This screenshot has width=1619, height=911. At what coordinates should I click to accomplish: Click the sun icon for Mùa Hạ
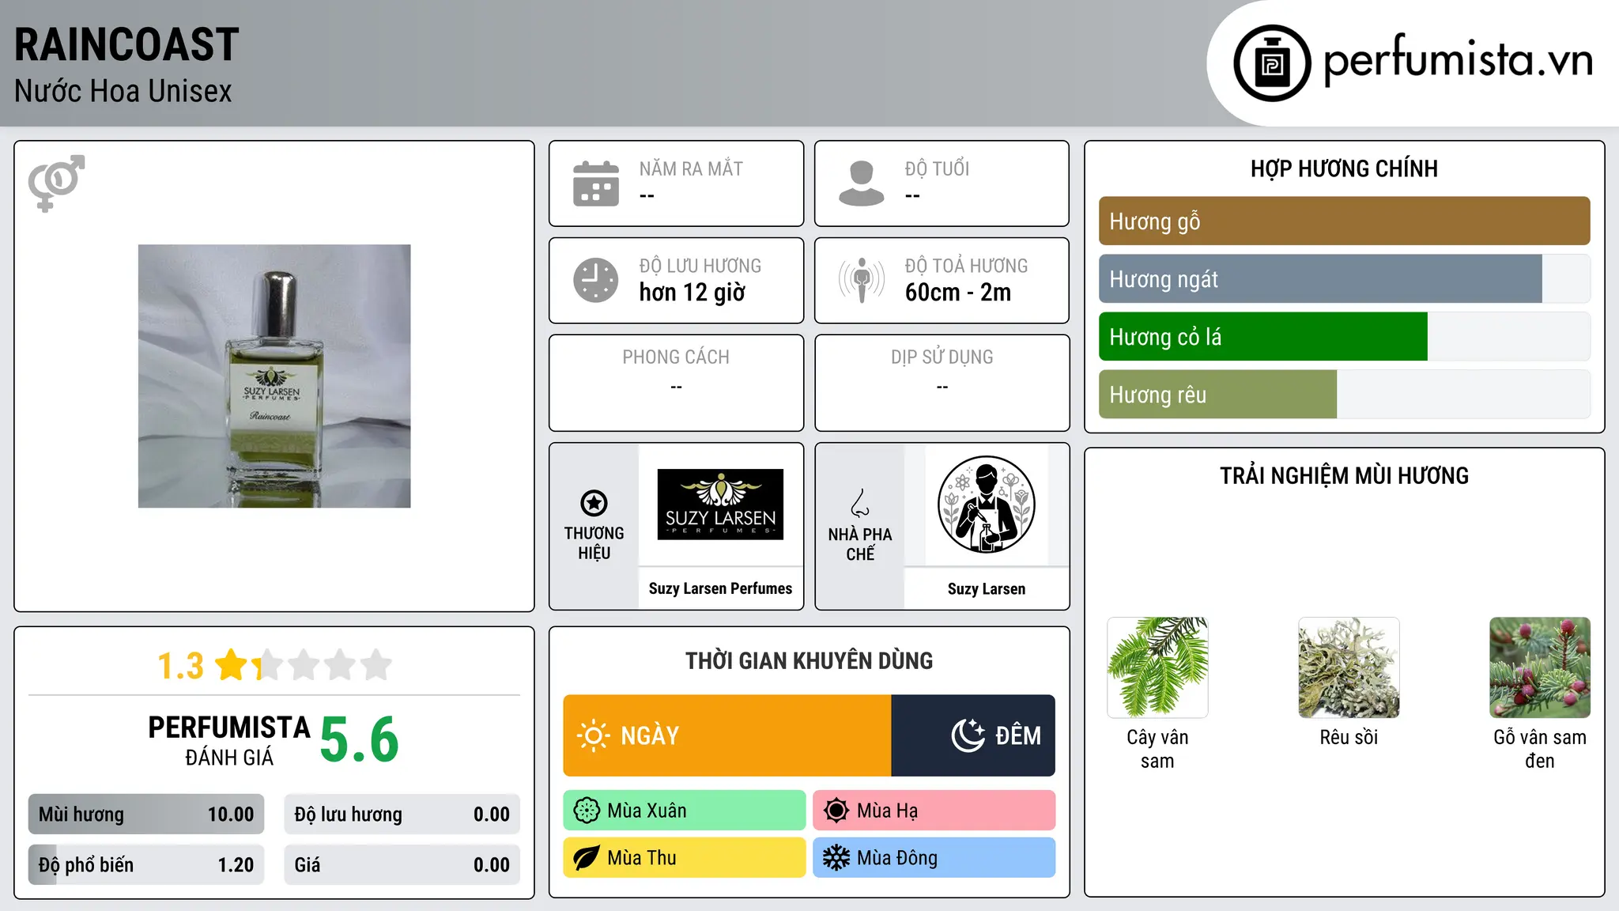click(x=836, y=811)
